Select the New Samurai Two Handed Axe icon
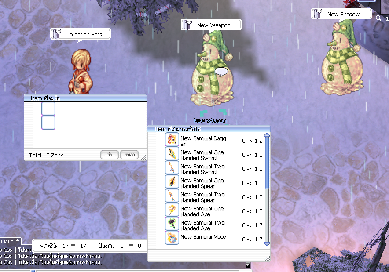 pyautogui.click(x=172, y=224)
